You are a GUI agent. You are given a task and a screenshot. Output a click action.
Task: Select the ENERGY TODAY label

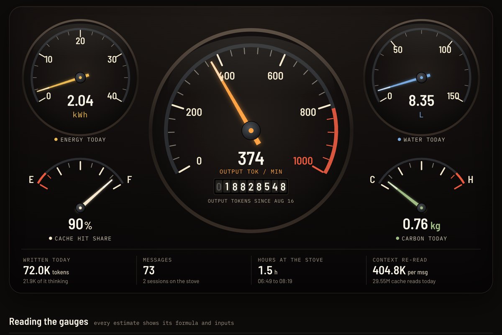click(83, 139)
